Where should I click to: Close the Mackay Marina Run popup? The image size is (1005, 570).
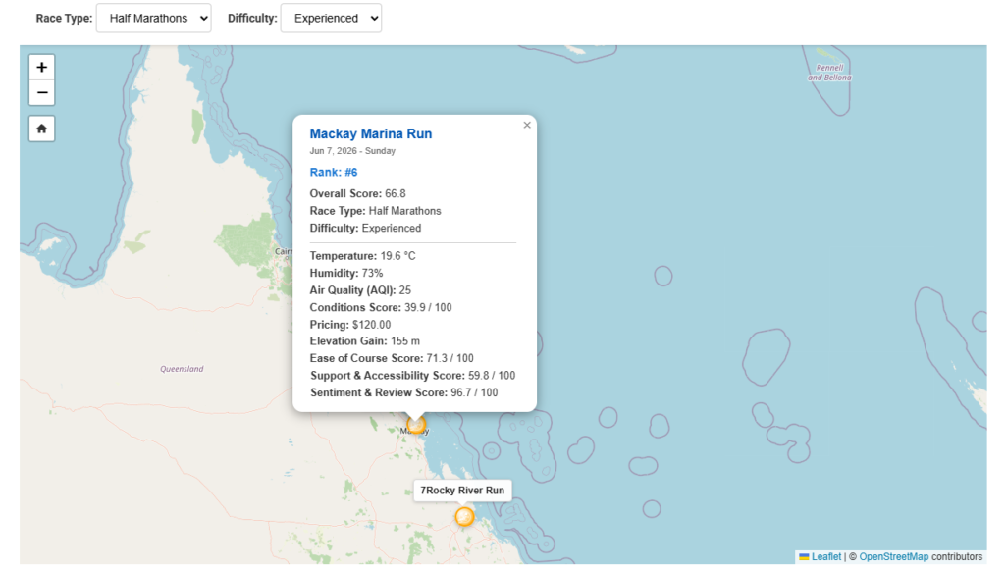click(x=527, y=126)
